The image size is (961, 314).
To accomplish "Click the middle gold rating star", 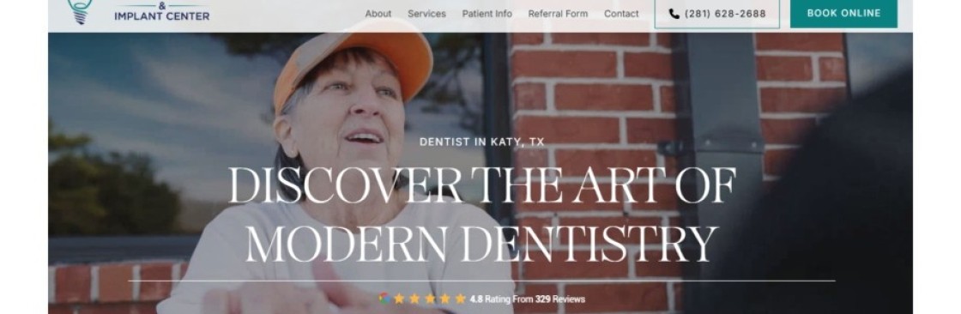I will [430, 299].
